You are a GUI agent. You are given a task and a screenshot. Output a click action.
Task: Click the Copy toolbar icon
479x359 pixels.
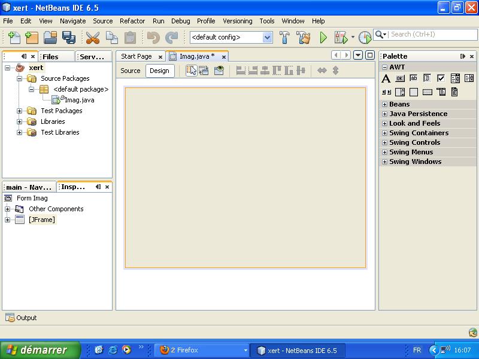pos(112,38)
